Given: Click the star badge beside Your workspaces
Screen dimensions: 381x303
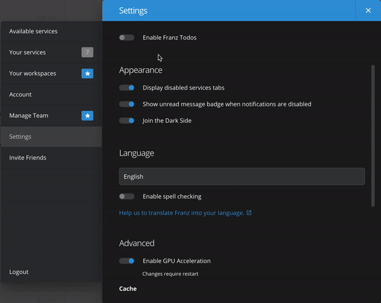Looking at the screenshot, I should [x=87, y=74].
